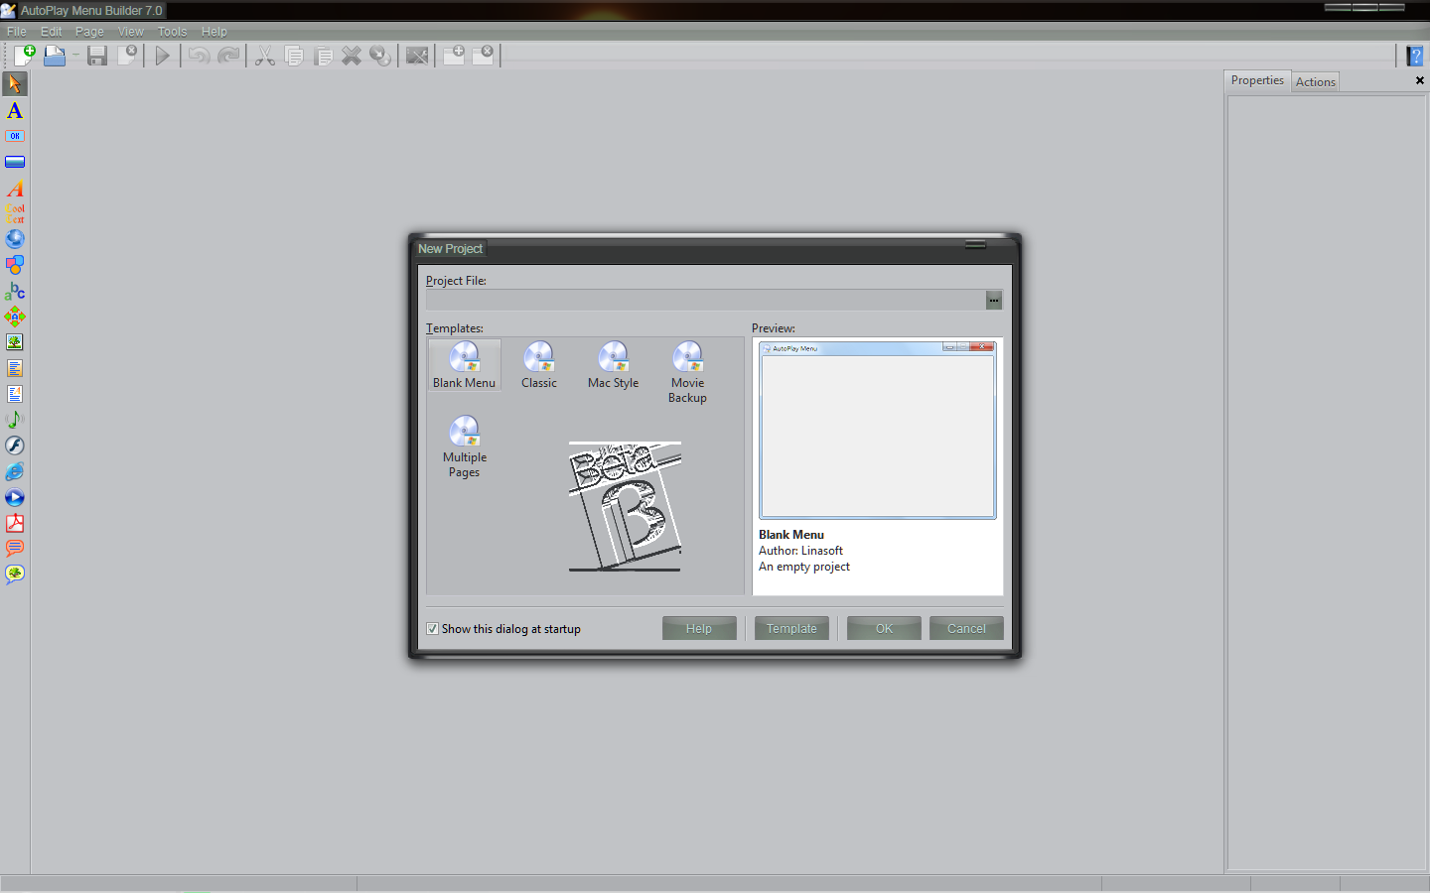Select the orange speech bubble tooltip tool
The image size is (1430, 893).
(x=15, y=549)
